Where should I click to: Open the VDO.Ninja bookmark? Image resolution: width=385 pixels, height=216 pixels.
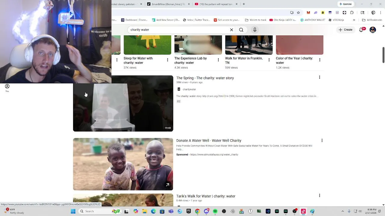tap(336, 20)
